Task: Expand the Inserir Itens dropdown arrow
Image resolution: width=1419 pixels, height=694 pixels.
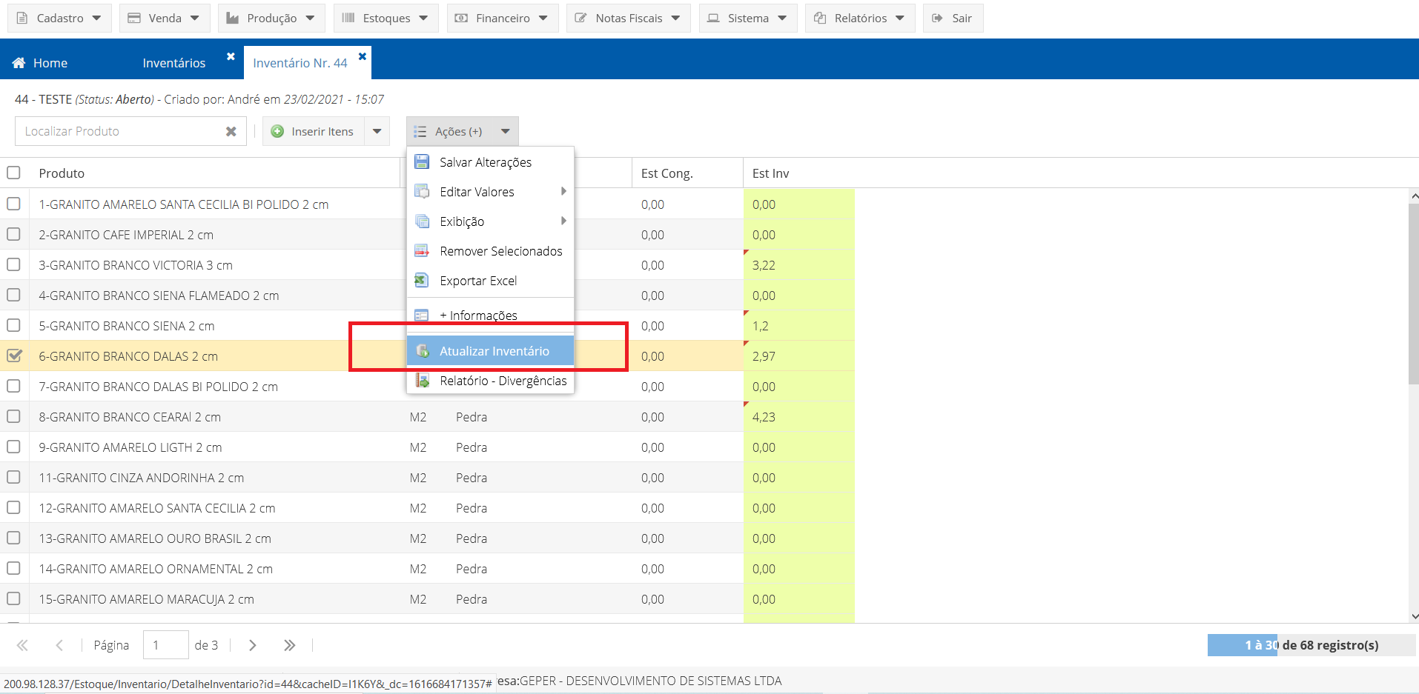Action: (x=377, y=131)
